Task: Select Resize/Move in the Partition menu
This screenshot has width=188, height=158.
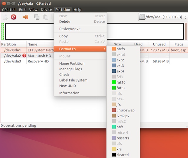Action: tap(80, 29)
